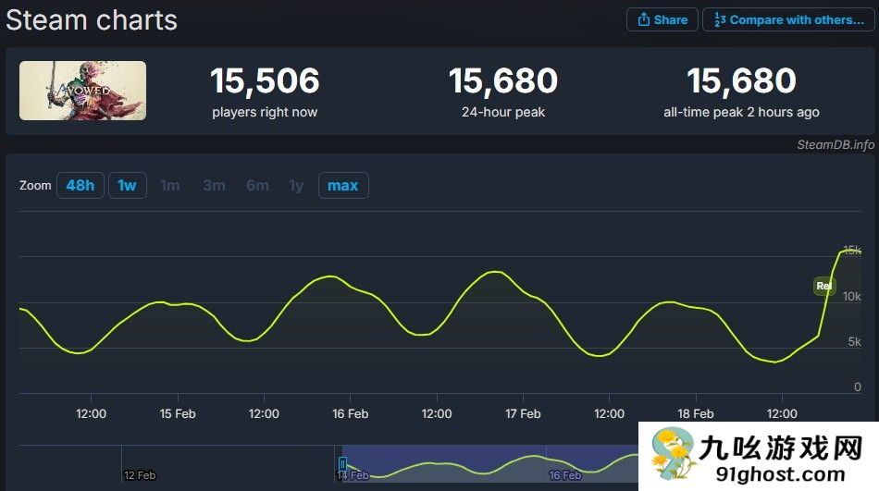Click the all-time peak 2 hours ago text
The height and width of the screenshot is (491, 879).
[741, 112]
